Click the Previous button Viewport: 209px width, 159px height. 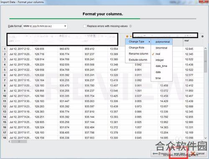[x=160, y=154]
